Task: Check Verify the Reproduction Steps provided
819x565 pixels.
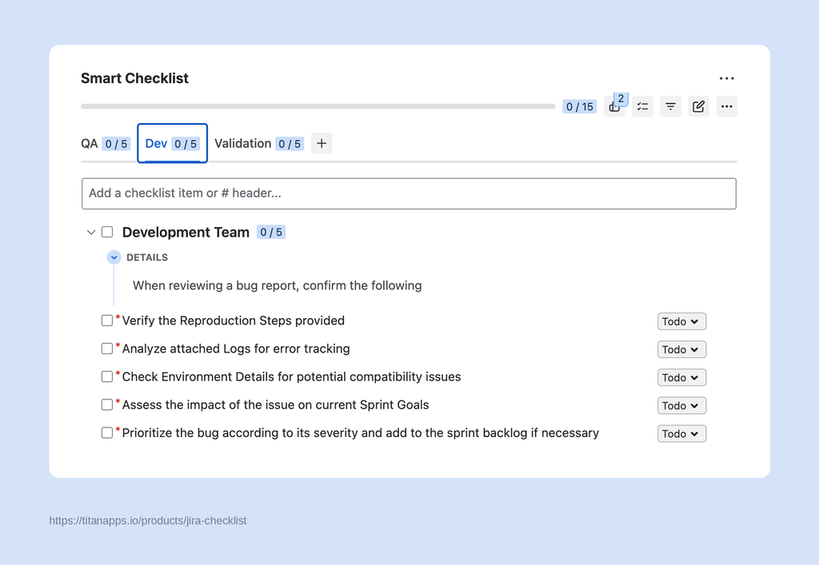Action: [107, 320]
